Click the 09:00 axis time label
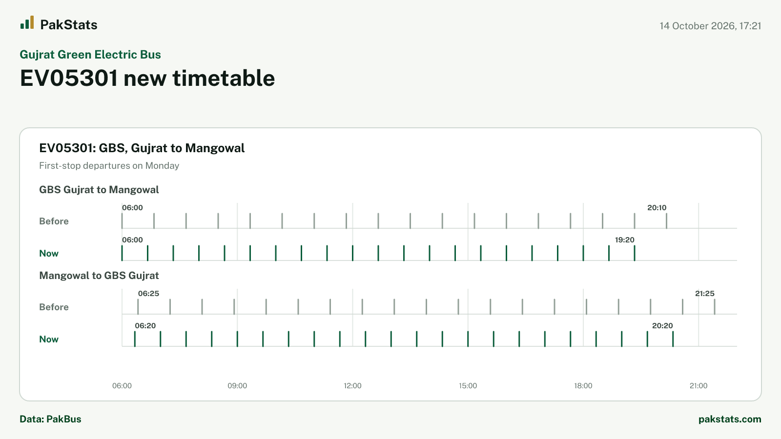Image resolution: width=781 pixels, height=439 pixels. [x=237, y=386]
